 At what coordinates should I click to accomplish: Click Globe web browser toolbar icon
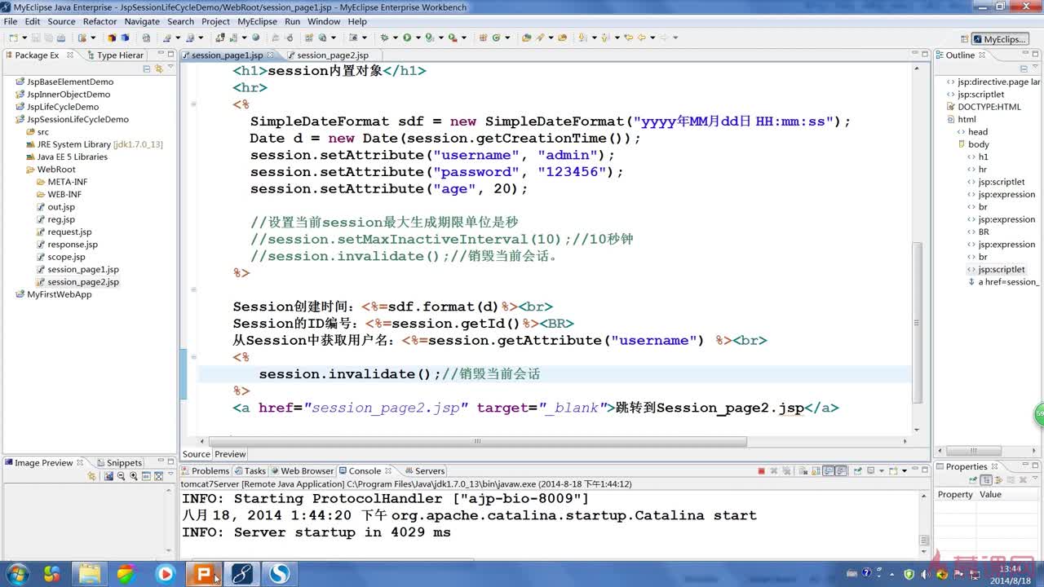pyautogui.click(x=255, y=38)
